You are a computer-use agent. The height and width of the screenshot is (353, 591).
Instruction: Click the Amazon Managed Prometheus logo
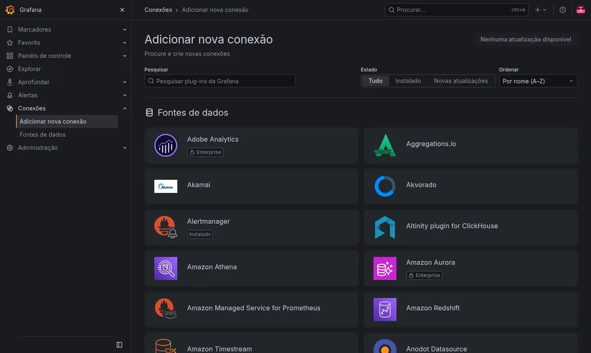coord(165,309)
